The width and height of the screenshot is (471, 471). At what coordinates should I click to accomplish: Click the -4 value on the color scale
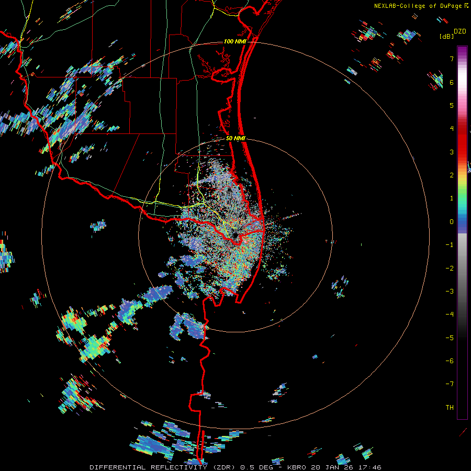click(450, 315)
